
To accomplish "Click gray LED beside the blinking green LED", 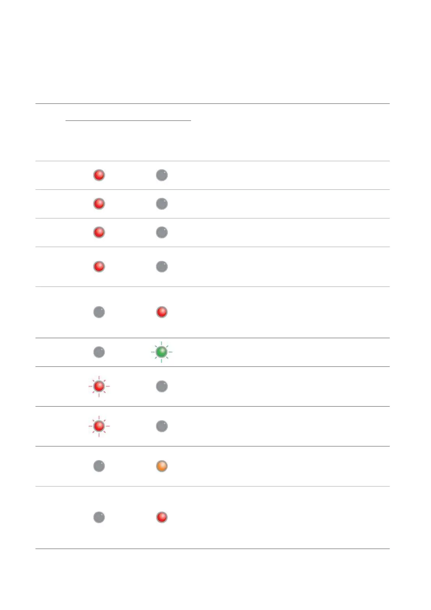I will pyautogui.click(x=99, y=352).
